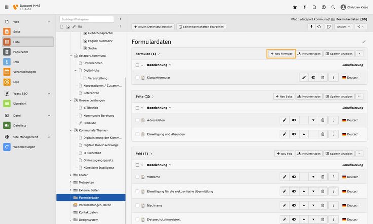Open the Dateiliste module
The height and width of the screenshot is (224, 373).
[20, 125]
